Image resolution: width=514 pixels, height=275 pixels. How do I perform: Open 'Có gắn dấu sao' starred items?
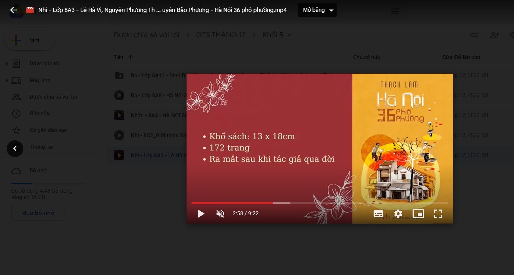tap(48, 130)
